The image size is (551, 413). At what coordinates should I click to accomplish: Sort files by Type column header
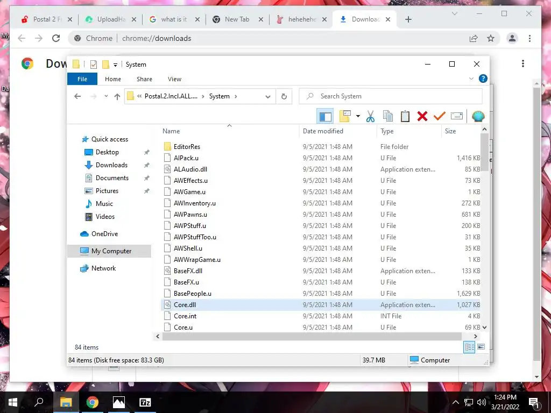click(387, 131)
